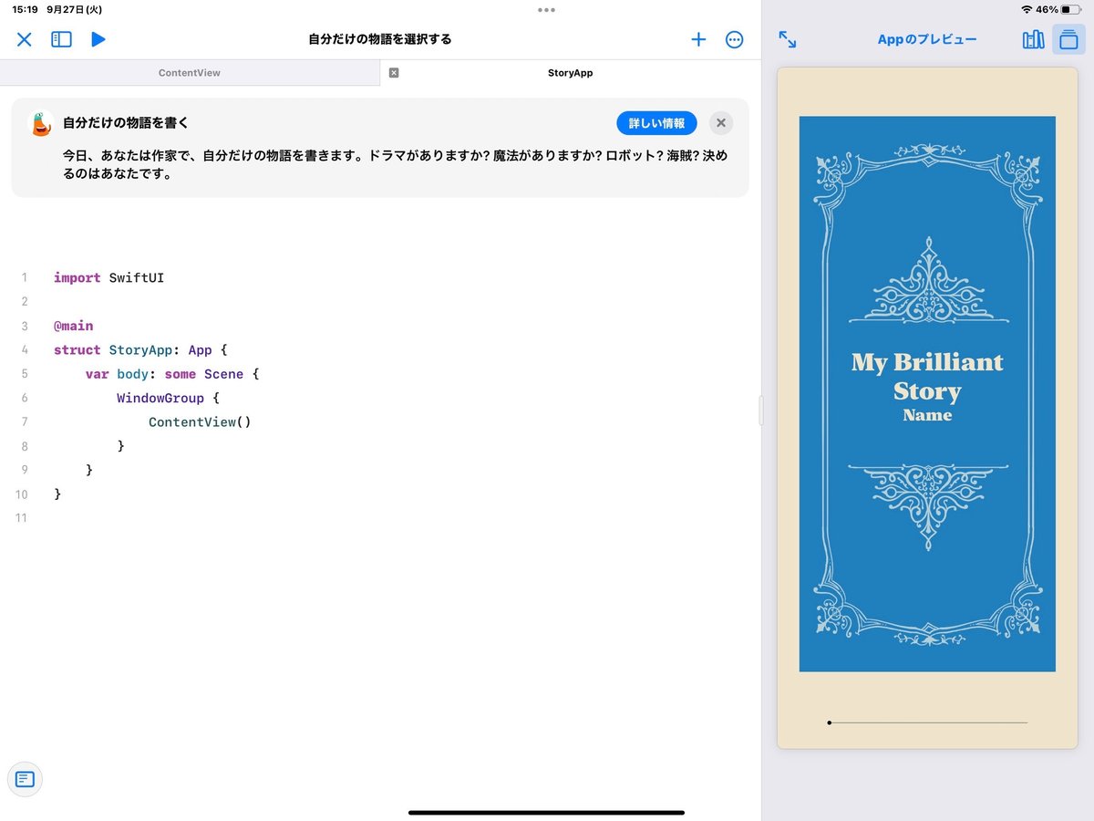This screenshot has height=821, width=1094.
Task: Click the page progress slider under the book
Action: click(927, 722)
